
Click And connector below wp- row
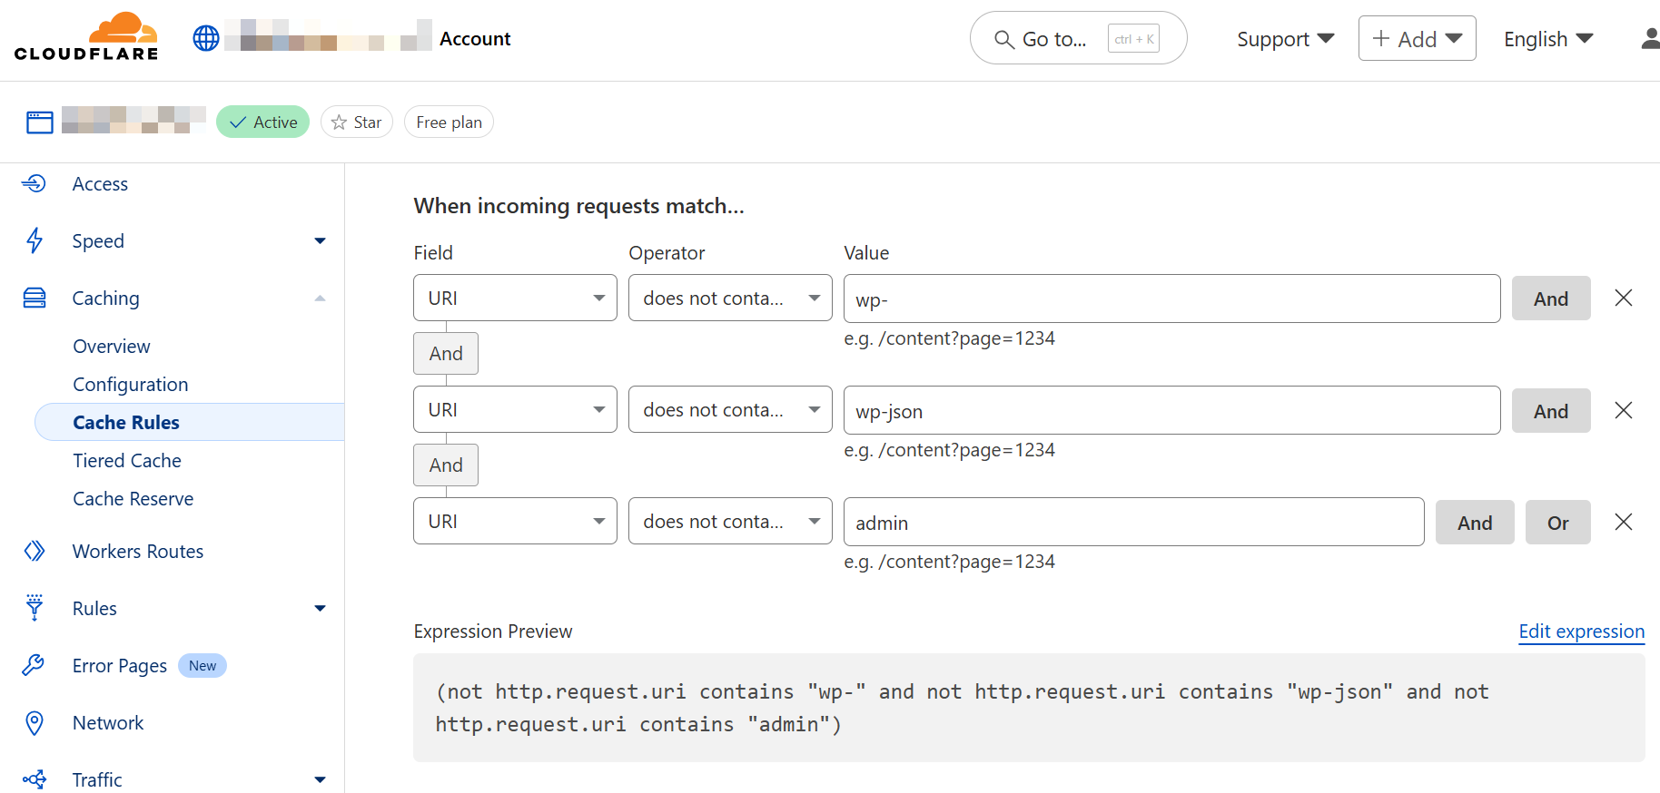(x=446, y=354)
